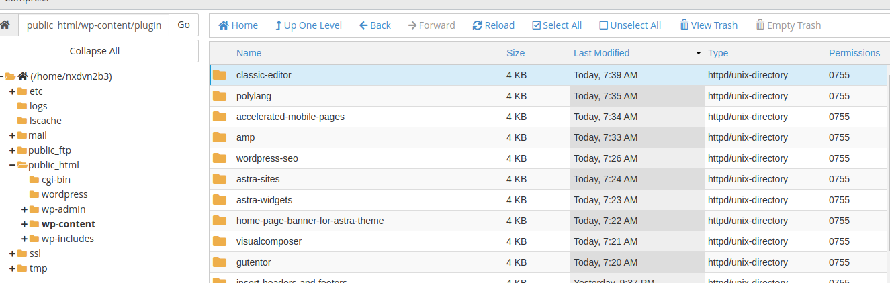
Task: Click Unselect All in toolbar
Action: 630,25
